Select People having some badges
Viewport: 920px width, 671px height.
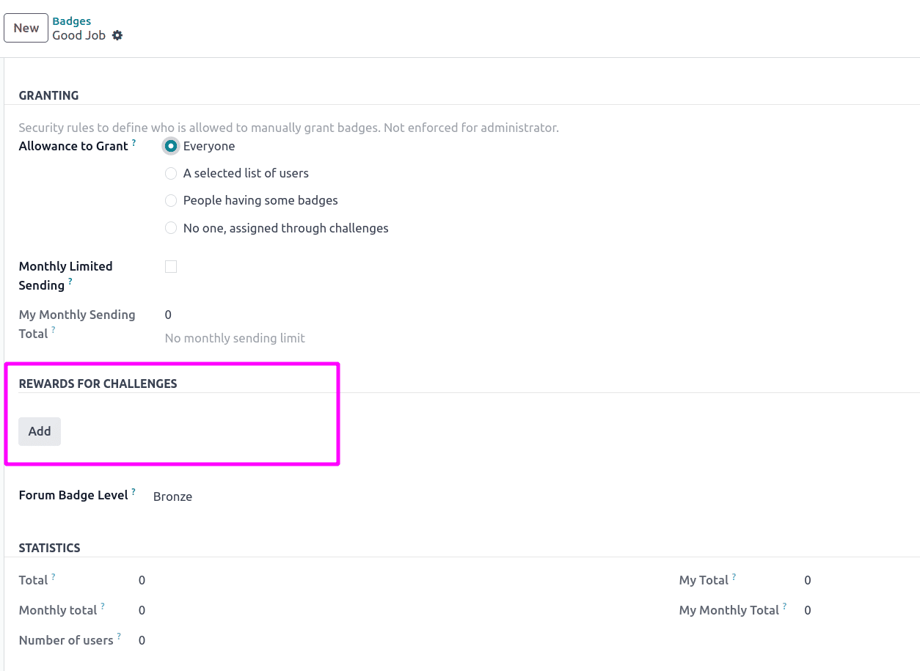[x=171, y=200]
